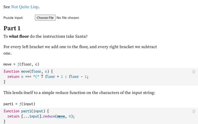This screenshot has width=198, height=124.
Task: Click the ƒ symbol in the part1 output
Action: (20, 104)
